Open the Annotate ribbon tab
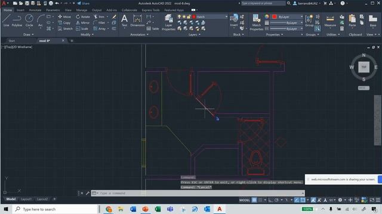 coord(35,10)
